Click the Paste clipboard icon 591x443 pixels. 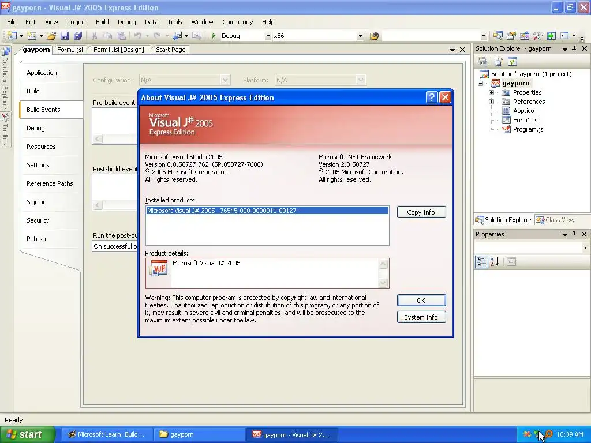click(x=121, y=36)
